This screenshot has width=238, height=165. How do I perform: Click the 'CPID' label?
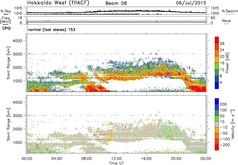(x=7, y=28)
